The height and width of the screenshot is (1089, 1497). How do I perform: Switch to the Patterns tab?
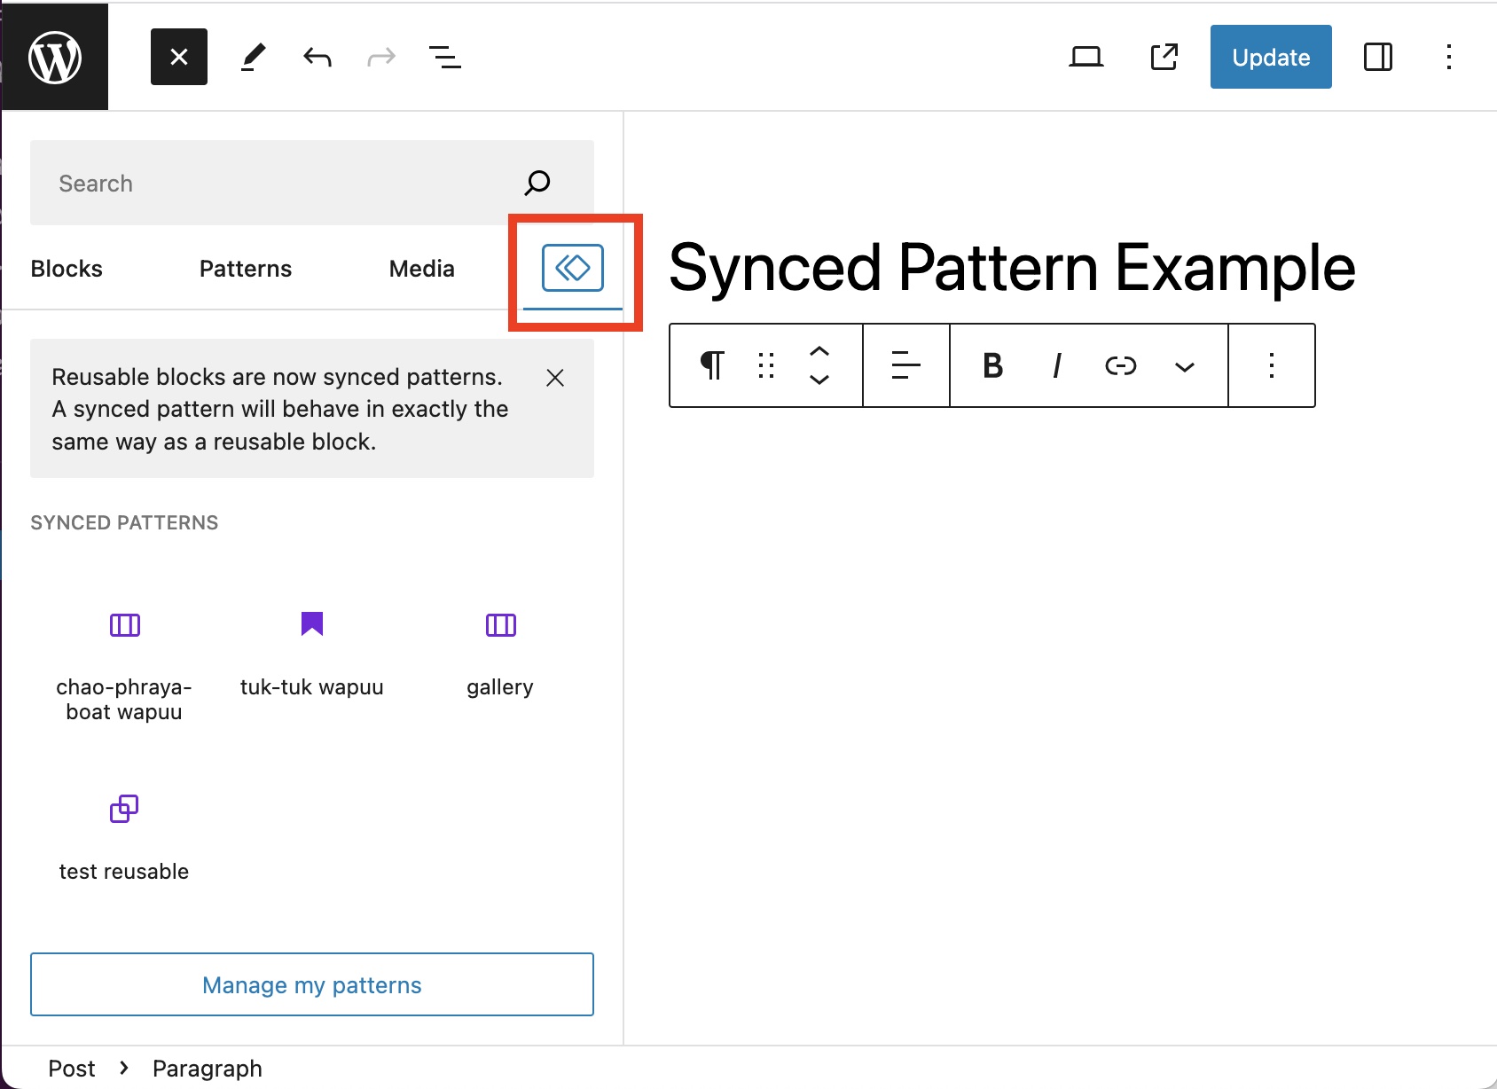pos(245,268)
